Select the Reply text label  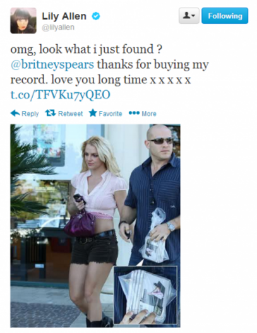coord(30,114)
